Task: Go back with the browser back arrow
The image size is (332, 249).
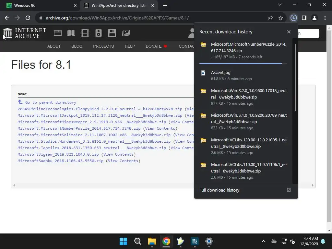Action: coord(7,18)
